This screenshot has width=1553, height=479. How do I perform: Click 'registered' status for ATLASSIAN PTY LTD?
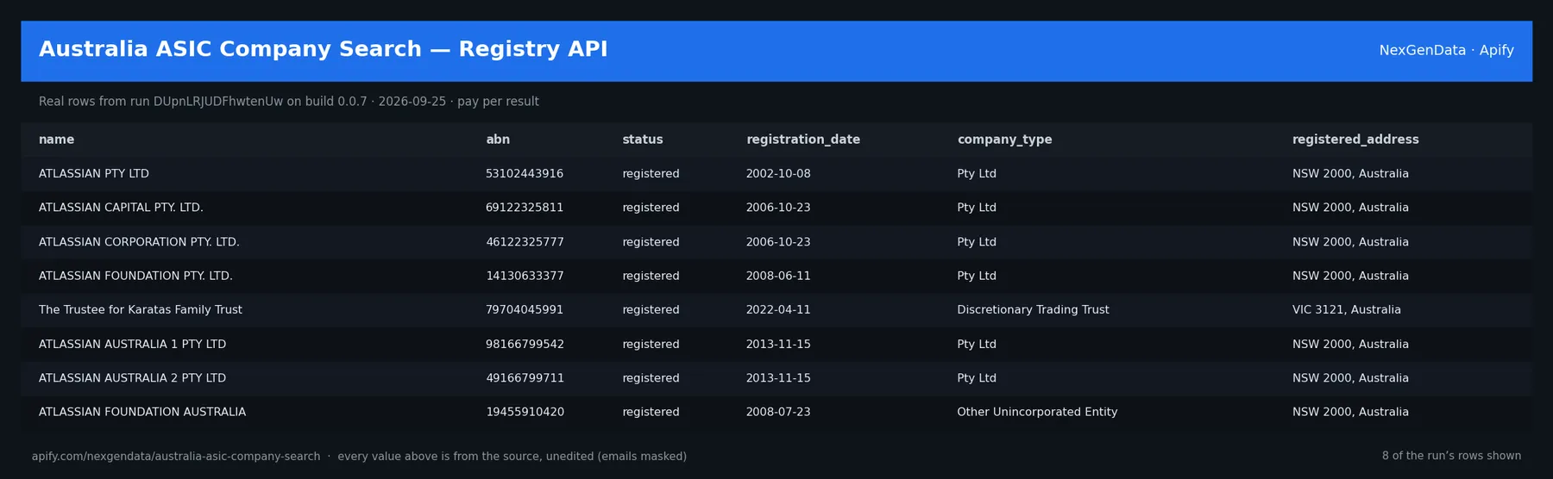coord(651,174)
